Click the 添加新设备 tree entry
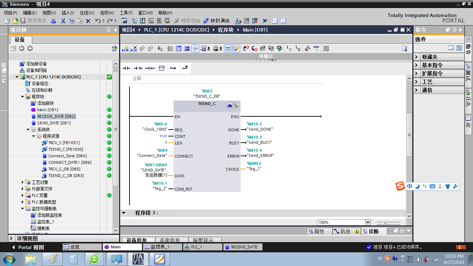Screen dimensions: 473x266 (36, 64)
